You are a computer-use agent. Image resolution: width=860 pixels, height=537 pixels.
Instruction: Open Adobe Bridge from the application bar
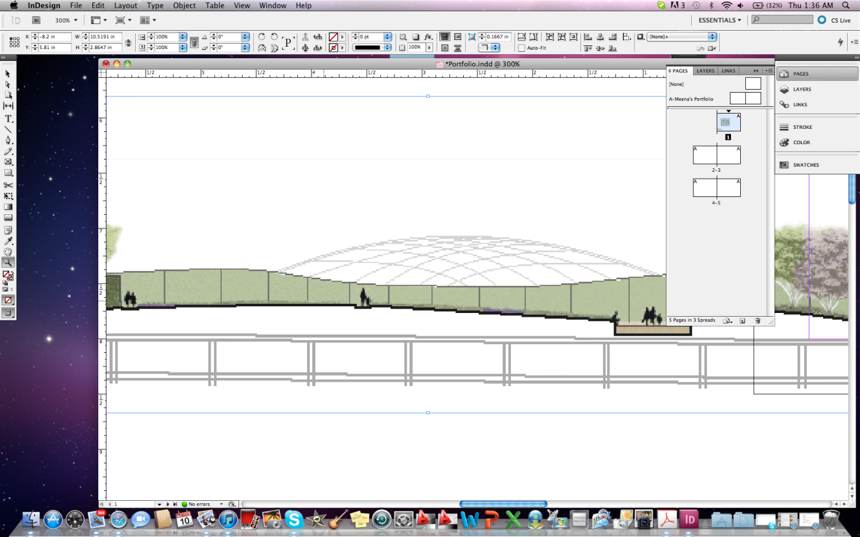point(36,20)
